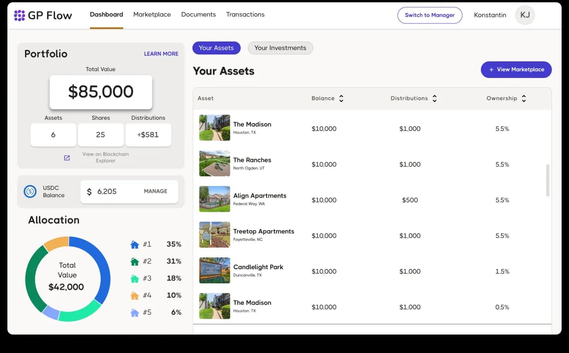This screenshot has height=353, width=569.
Task: Click the Asset column header
Action: 206,98
